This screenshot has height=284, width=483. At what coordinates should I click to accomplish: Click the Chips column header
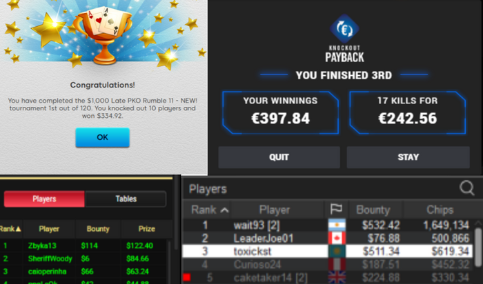point(440,210)
